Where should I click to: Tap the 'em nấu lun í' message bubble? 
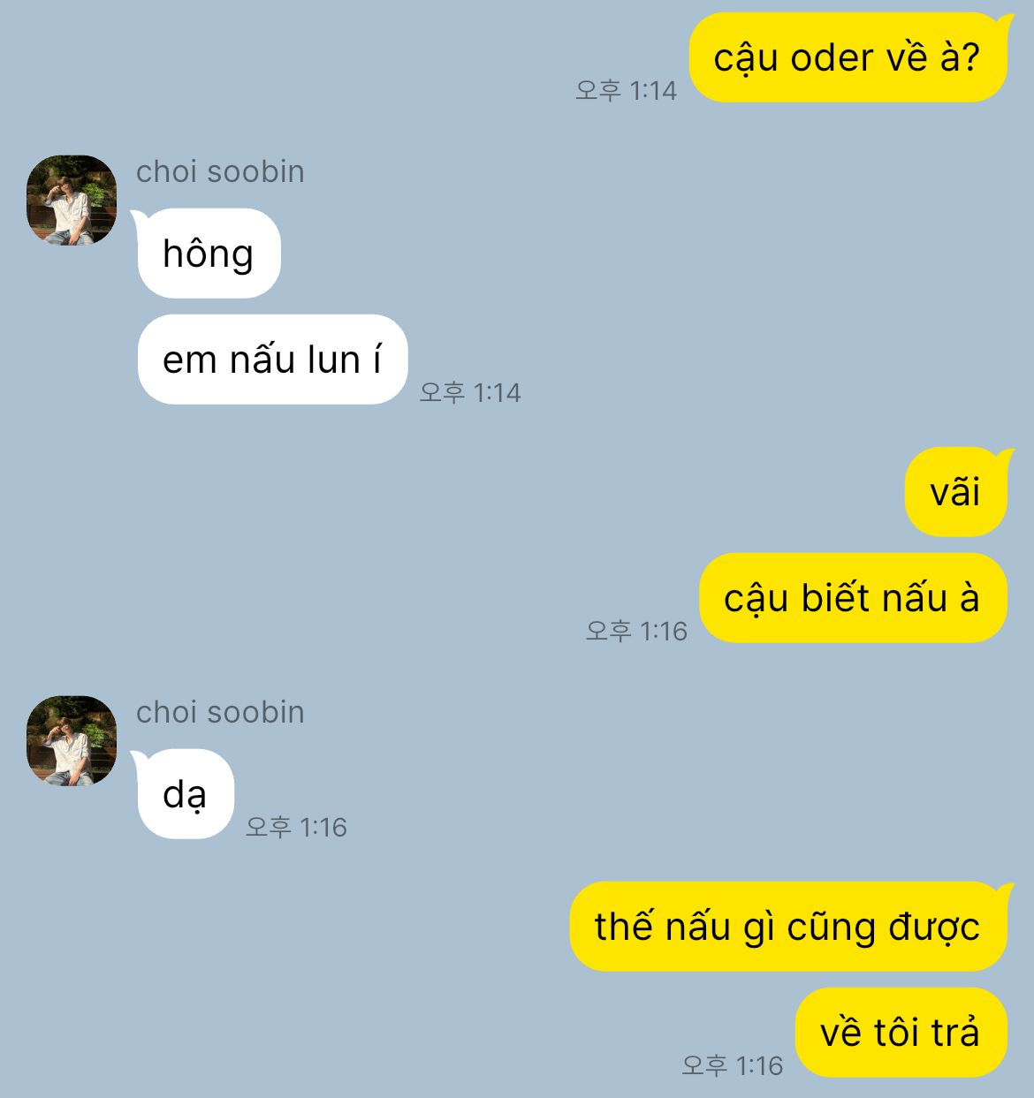coord(272,360)
